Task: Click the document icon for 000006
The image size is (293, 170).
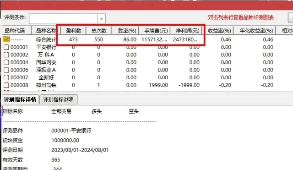Action: point(6,70)
